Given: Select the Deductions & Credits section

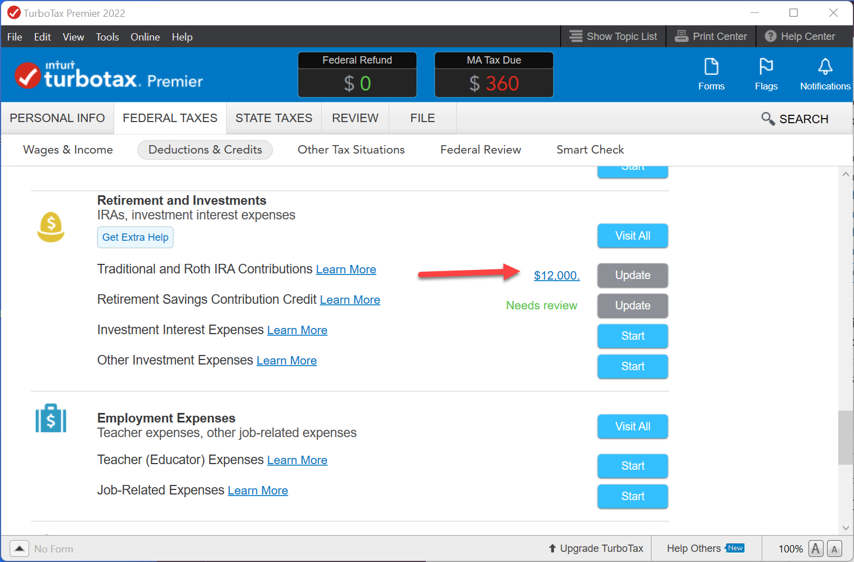Looking at the screenshot, I should [x=205, y=150].
